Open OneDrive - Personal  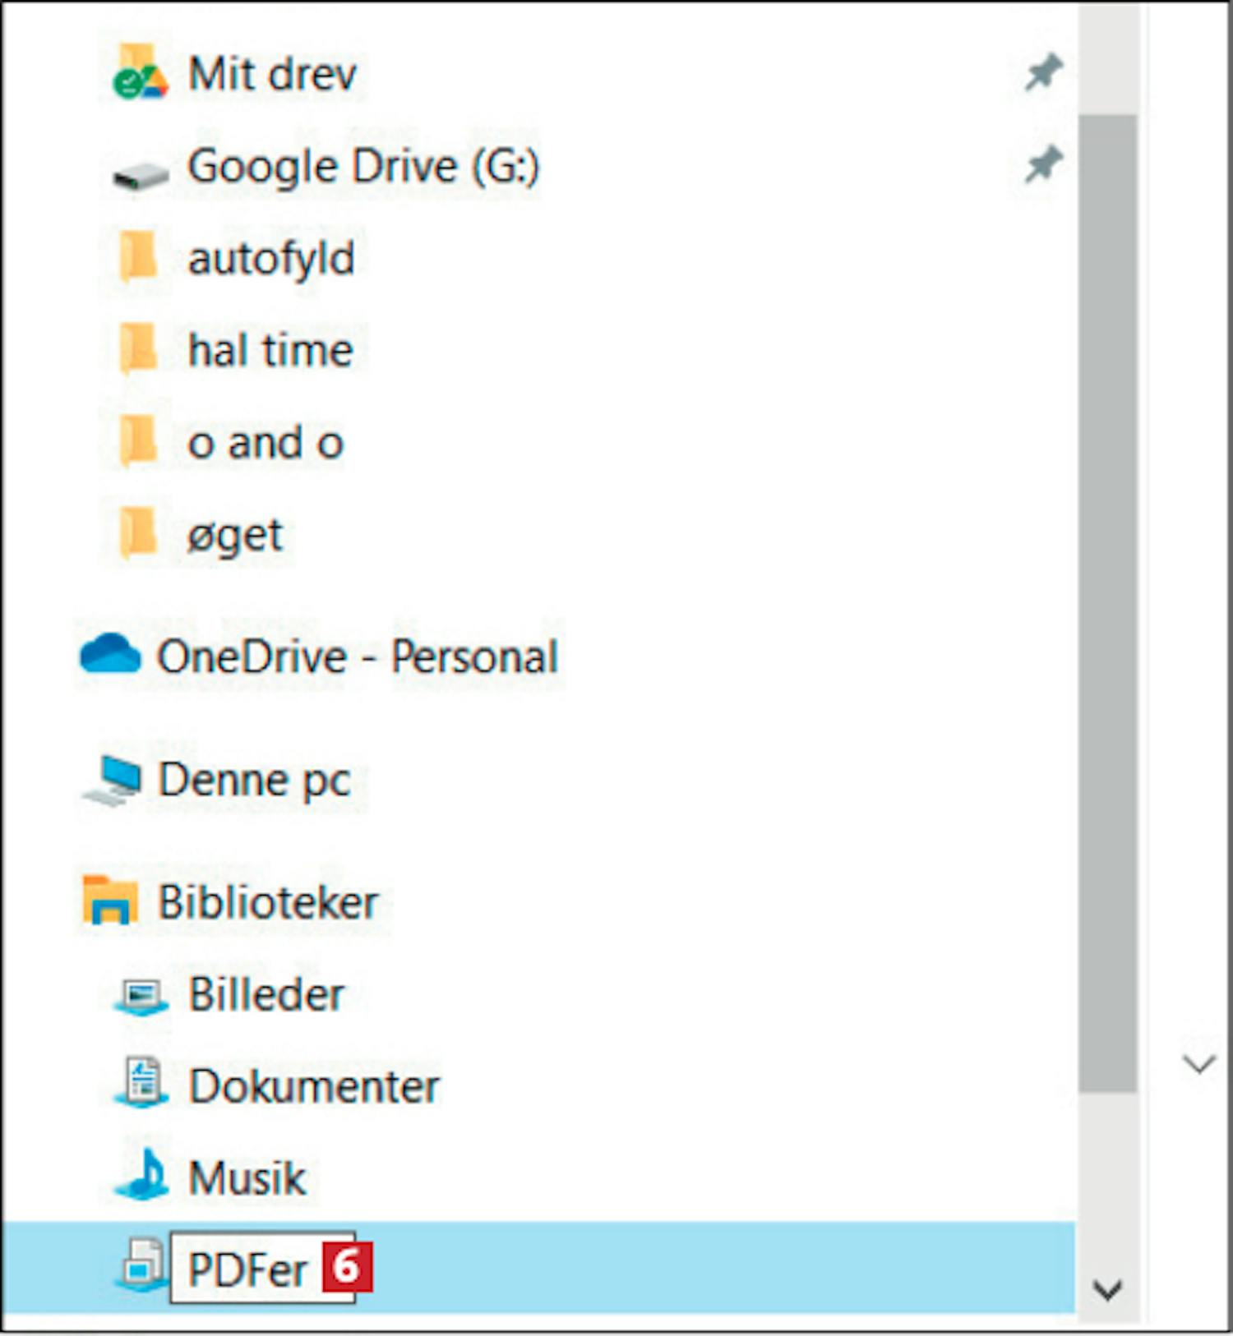357,656
